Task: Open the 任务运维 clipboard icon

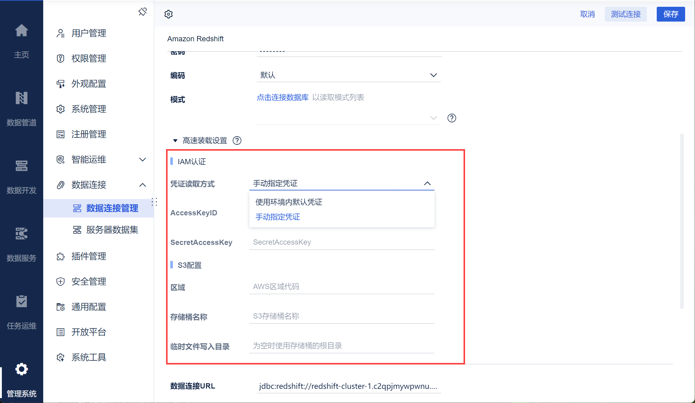Action: pyautogui.click(x=21, y=301)
